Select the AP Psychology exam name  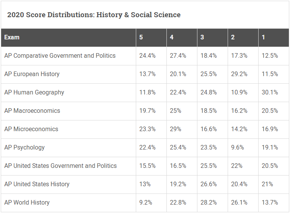coord(24,148)
